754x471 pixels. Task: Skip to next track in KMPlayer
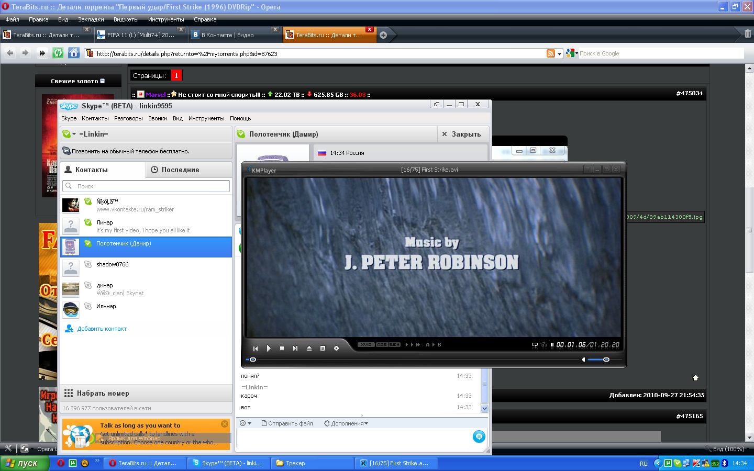(295, 349)
